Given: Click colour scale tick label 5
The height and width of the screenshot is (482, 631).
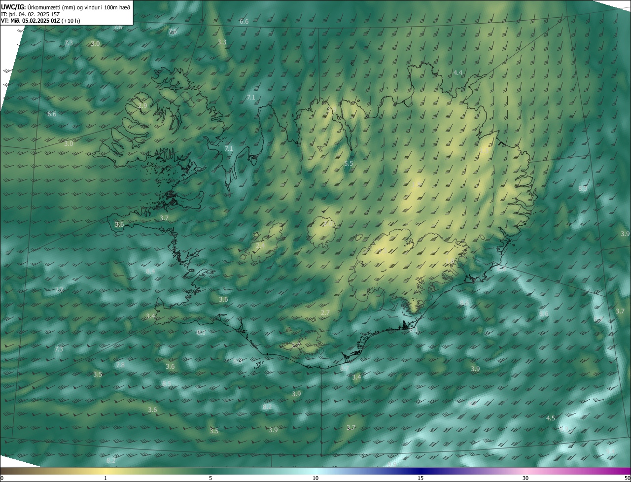Looking at the screenshot, I should 210,478.
